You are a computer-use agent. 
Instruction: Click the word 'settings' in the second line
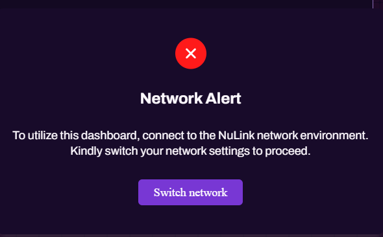coord(229,152)
